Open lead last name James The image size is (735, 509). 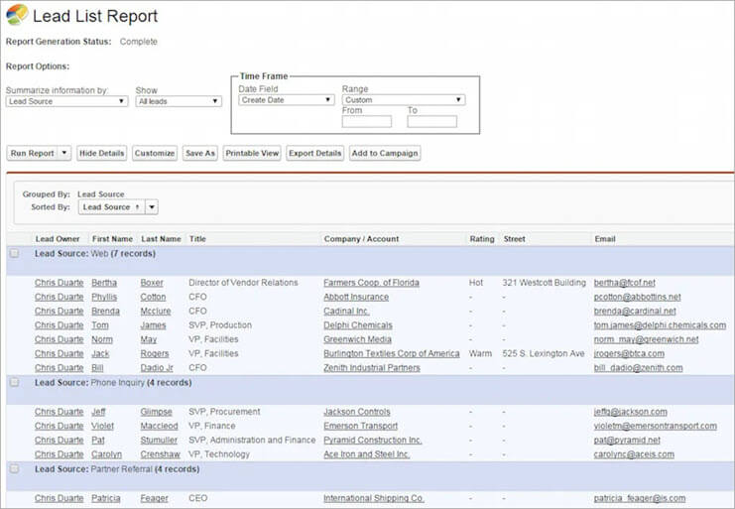[154, 324]
